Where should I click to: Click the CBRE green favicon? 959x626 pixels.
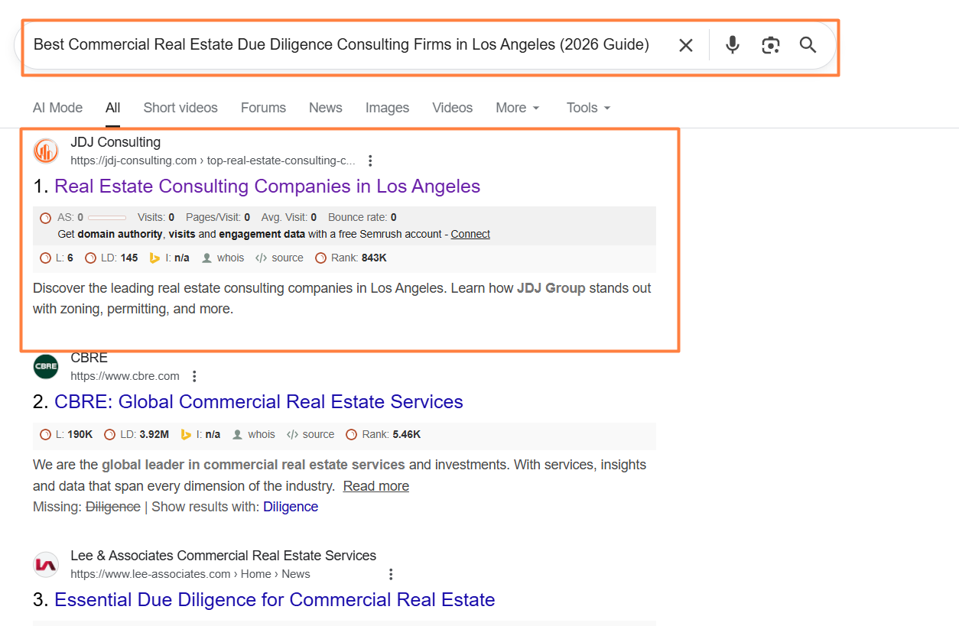click(46, 367)
